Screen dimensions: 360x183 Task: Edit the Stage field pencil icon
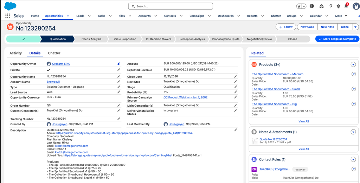click(x=236, y=87)
